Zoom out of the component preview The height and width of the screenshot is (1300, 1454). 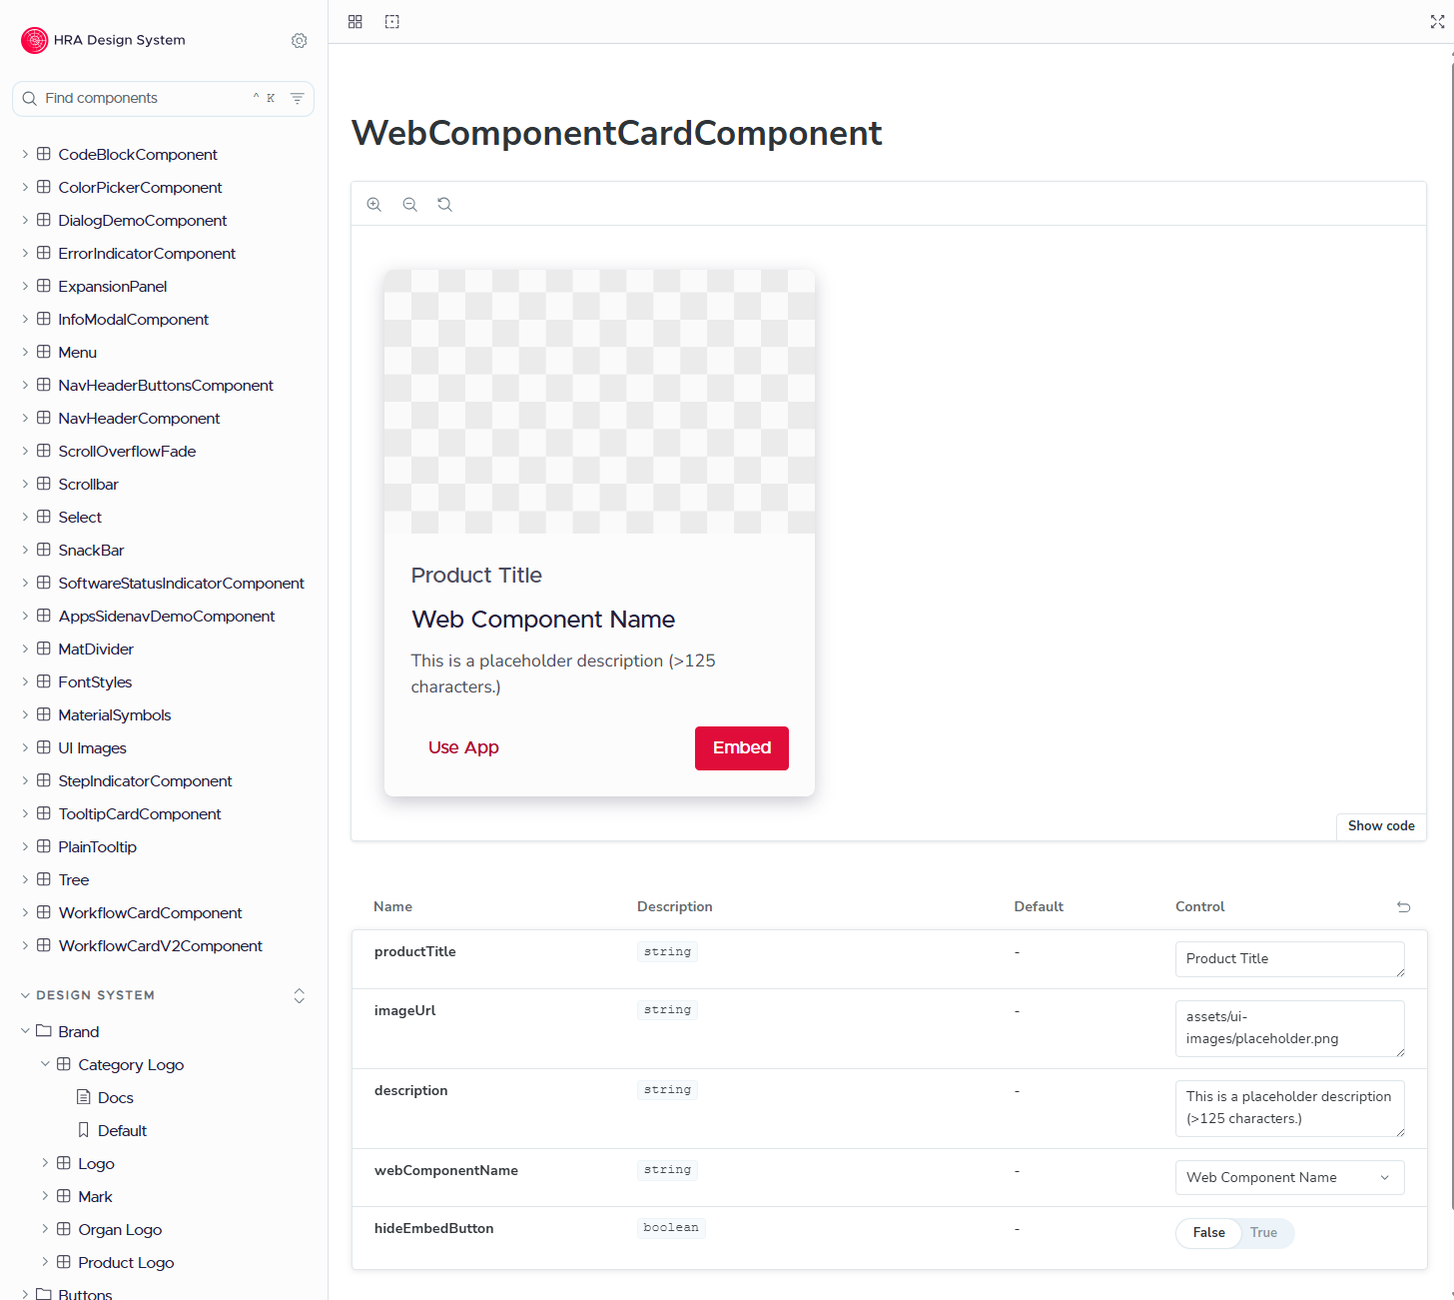pyautogui.click(x=409, y=204)
